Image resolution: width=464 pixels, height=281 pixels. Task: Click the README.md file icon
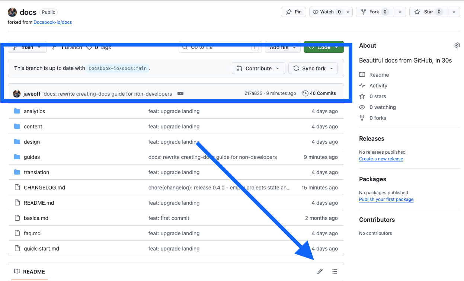17,202
